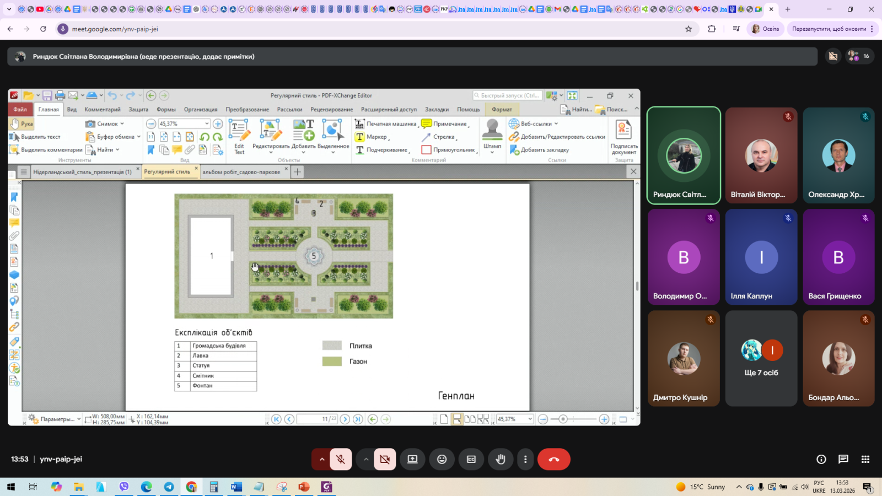
Task: Unmute the microphone in Meet
Action: [x=341, y=459]
